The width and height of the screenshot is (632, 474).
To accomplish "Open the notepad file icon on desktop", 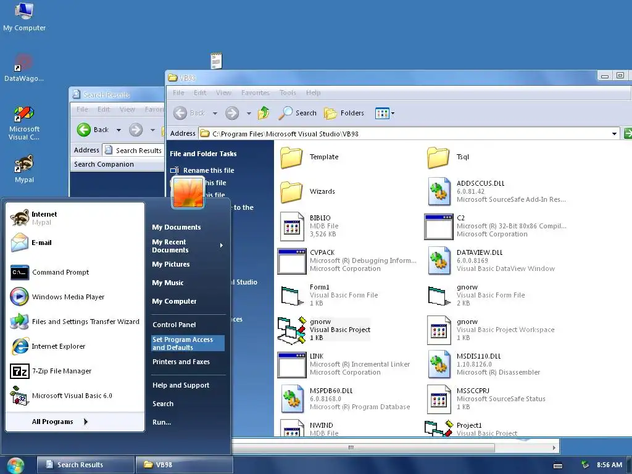I will (217, 60).
